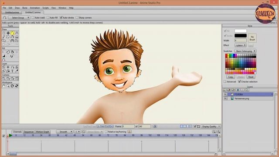This screenshot has height=157, width=279.
Task: Select the Select Points tool
Action: [x=4, y=33]
